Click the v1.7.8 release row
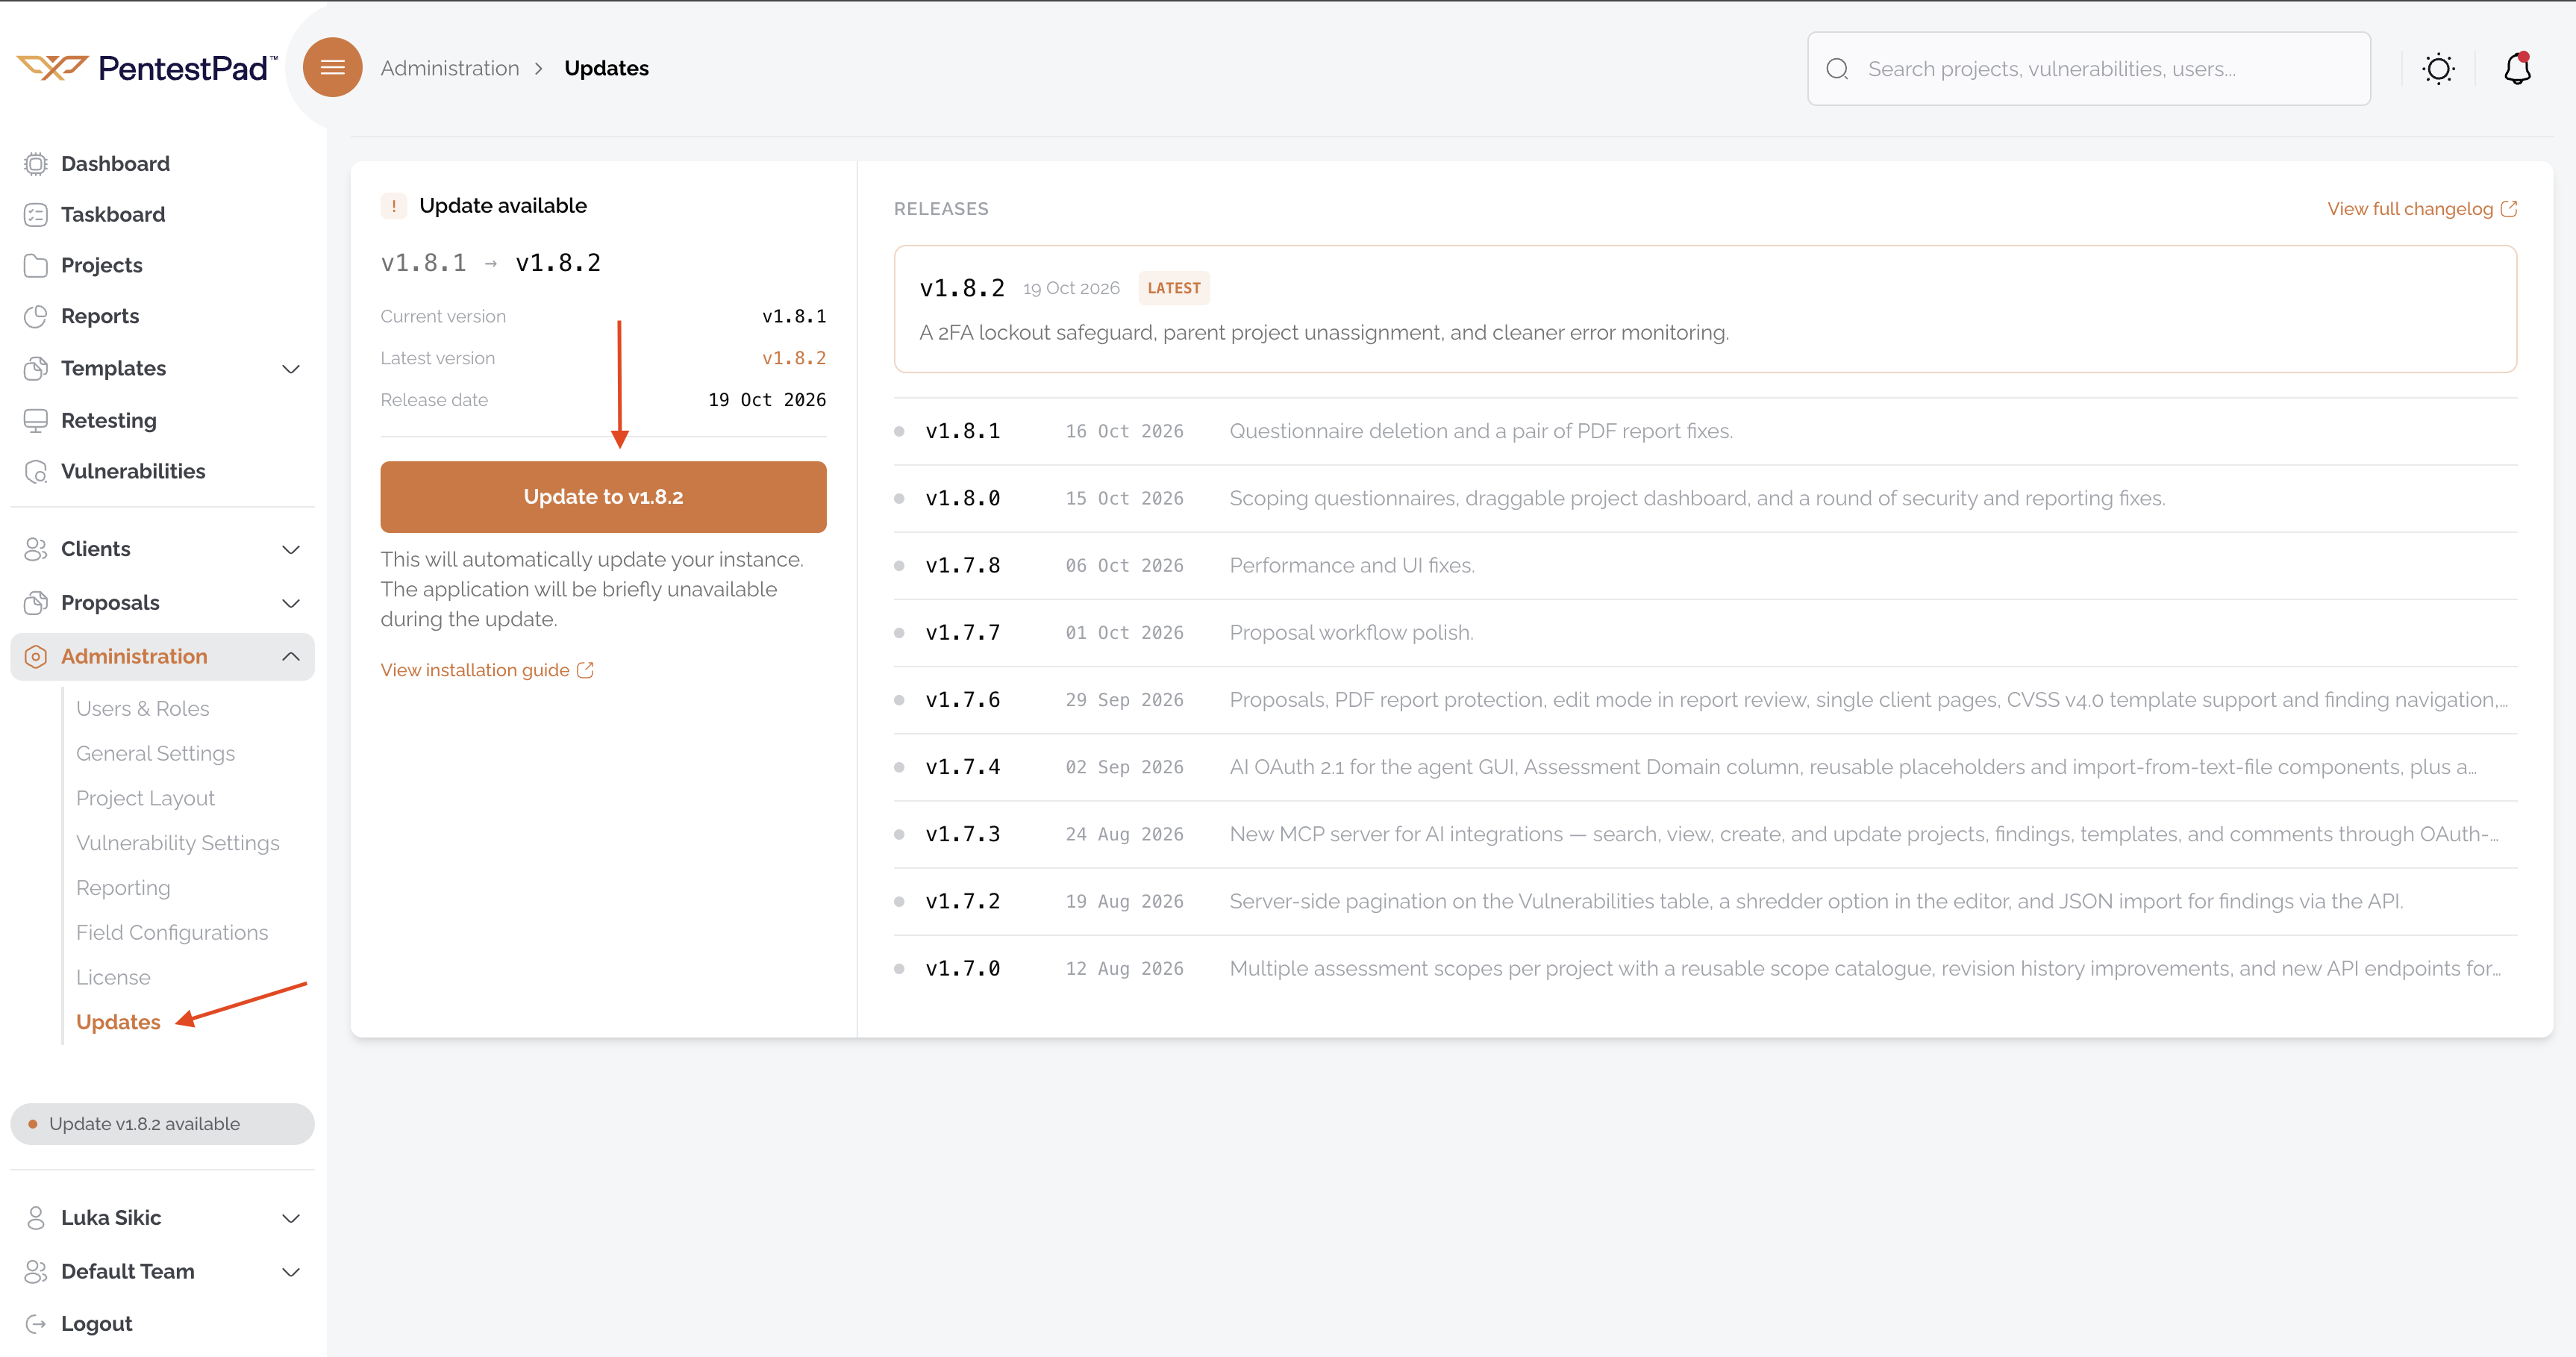 (1705, 566)
